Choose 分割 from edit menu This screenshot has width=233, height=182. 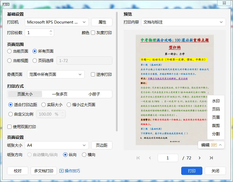[216, 134]
